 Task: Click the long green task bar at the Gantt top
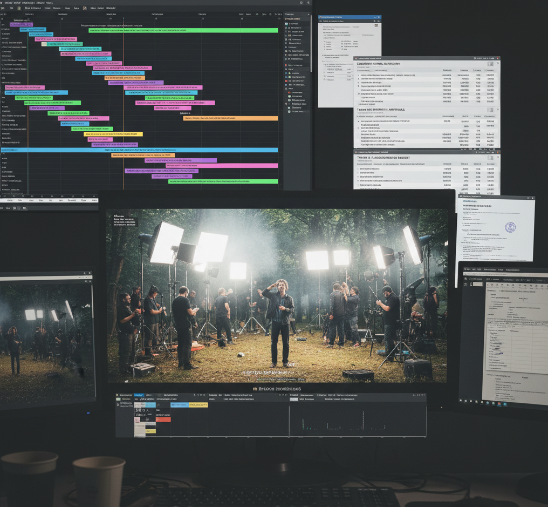[x=183, y=31]
